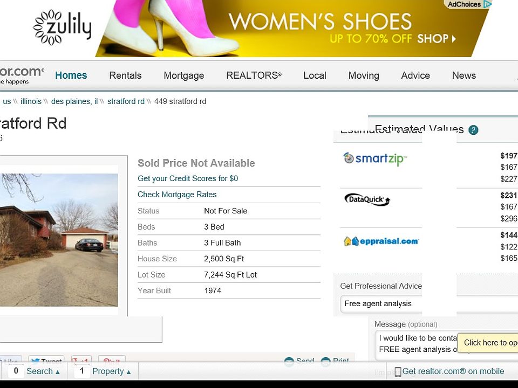The image size is (518, 388).
Task: Click the Tweet button
Action: click(x=46, y=361)
